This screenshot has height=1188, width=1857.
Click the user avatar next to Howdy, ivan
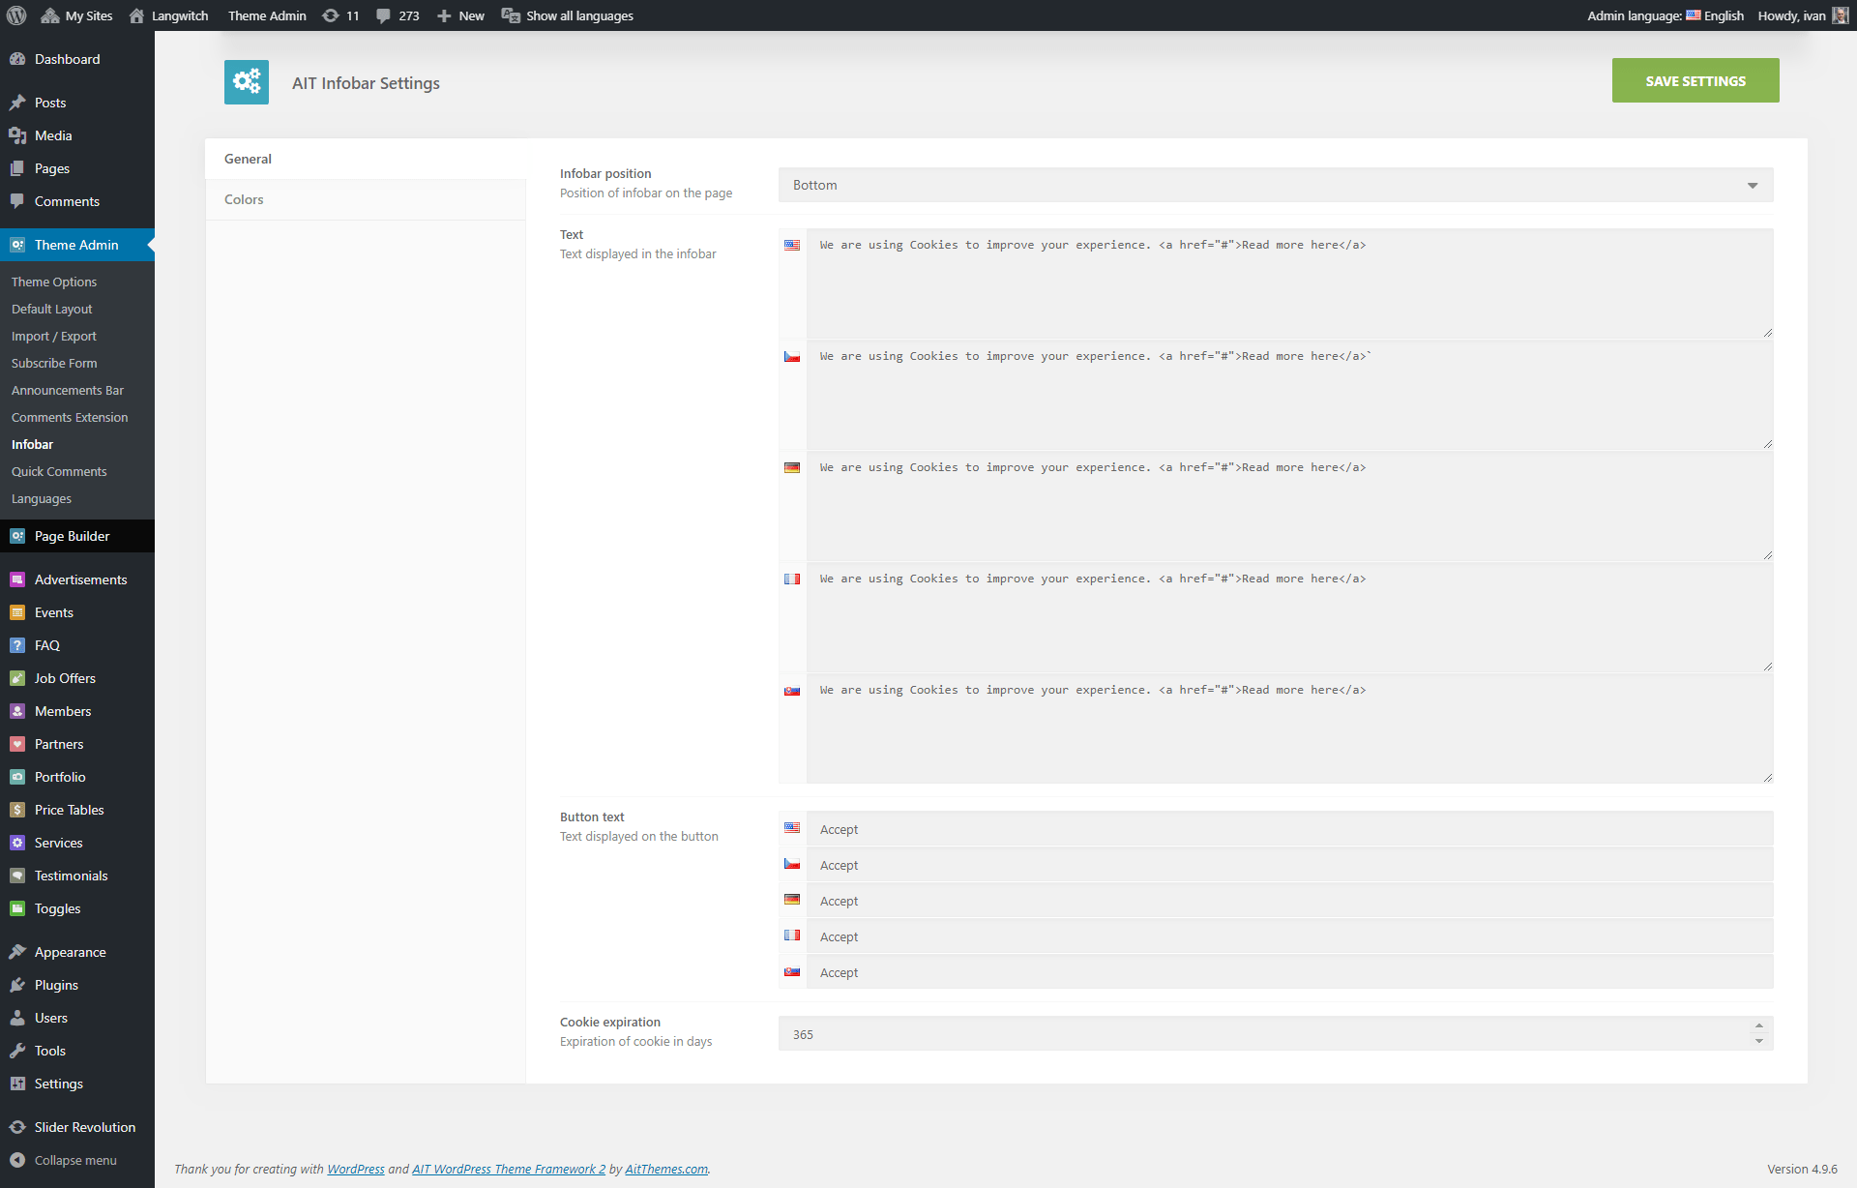point(1840,15)
